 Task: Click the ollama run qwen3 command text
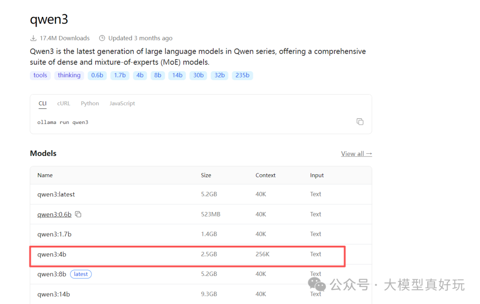[63, 122]
